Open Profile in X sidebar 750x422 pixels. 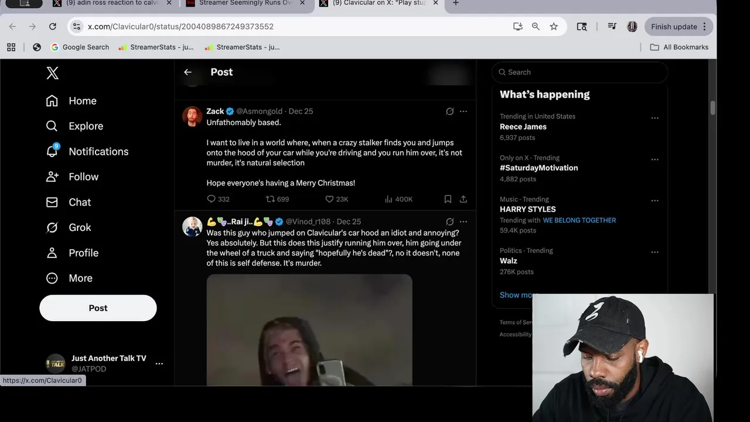pos(72,253)
